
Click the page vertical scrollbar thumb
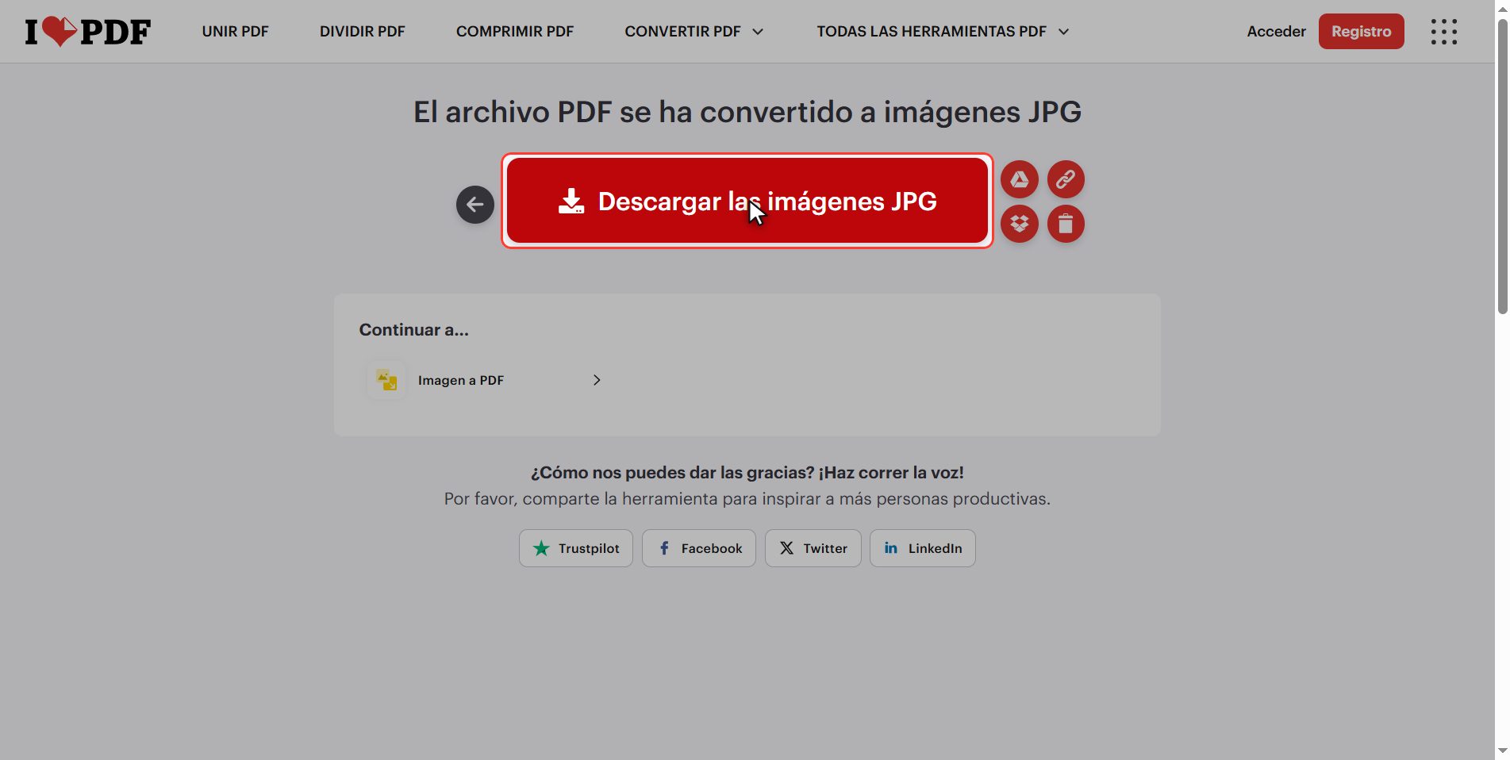pyautogui.click(x=1502, y=167)
